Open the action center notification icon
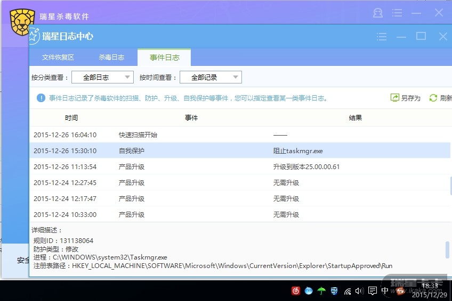 pos(372,291)
